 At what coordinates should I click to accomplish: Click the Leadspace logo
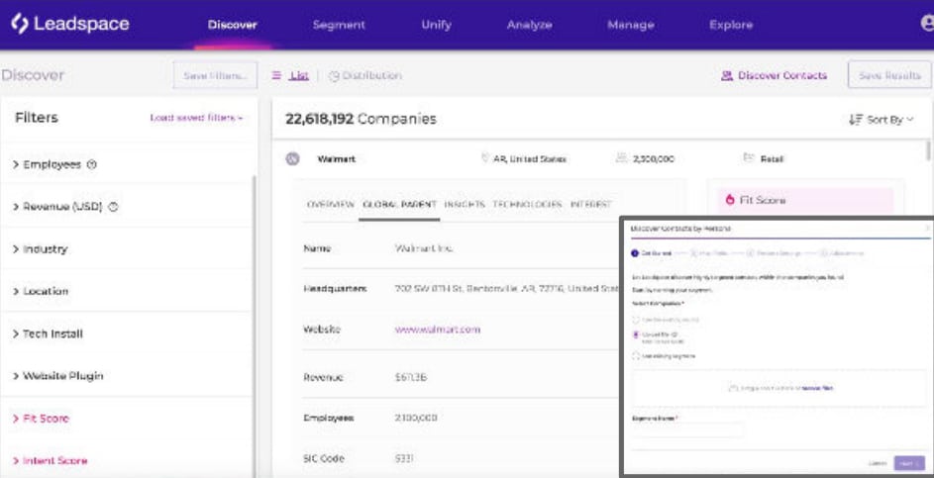tap(69, 24)
